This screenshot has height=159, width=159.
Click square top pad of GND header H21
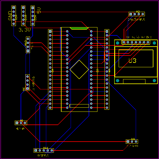pos(14,7)
